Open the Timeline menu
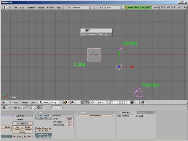This screenshot has width=188, height=141. click(x=31, y=7)
